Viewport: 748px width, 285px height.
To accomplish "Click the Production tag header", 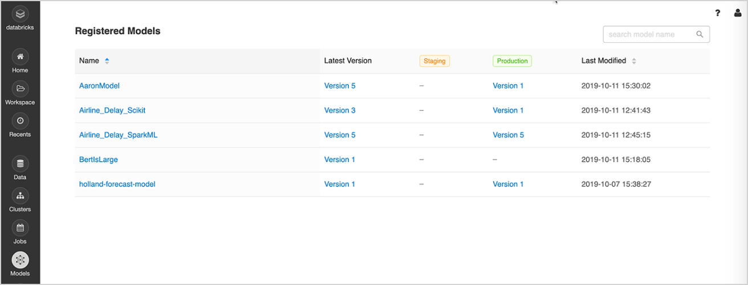I will pos(512,61).
